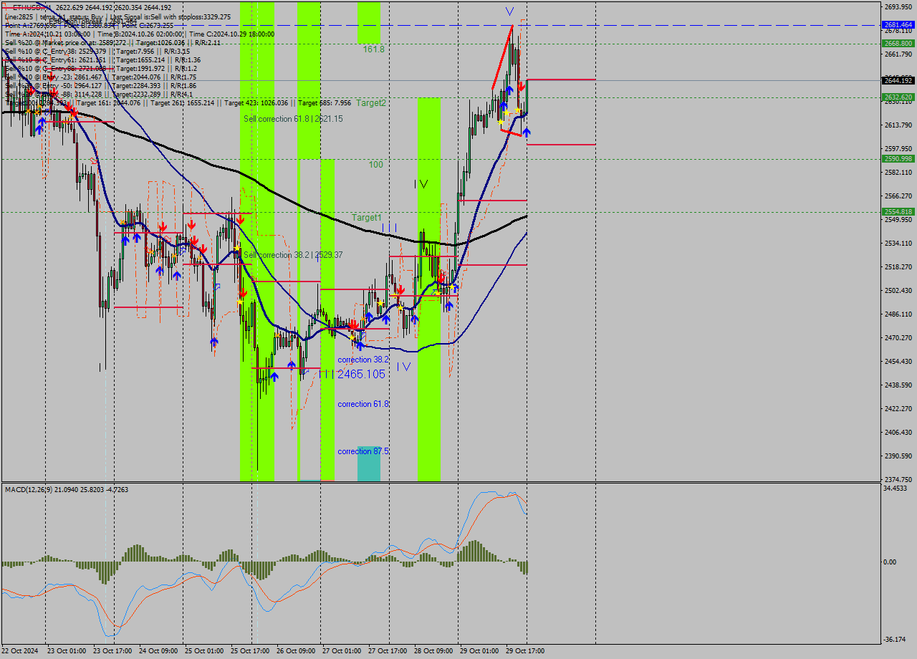Click the 161.8 Fibonacci label
Screen dimensions: 917x659
coord(373,49)
